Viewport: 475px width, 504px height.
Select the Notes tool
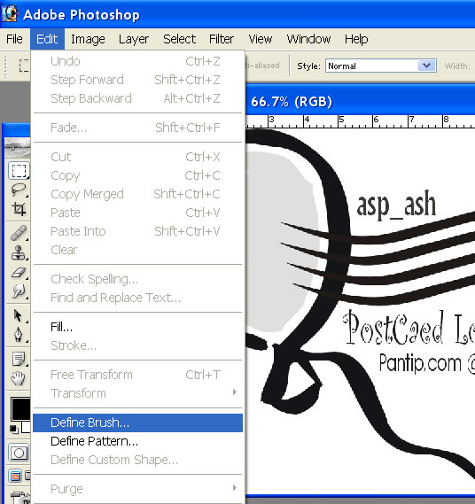click(18, 359)
